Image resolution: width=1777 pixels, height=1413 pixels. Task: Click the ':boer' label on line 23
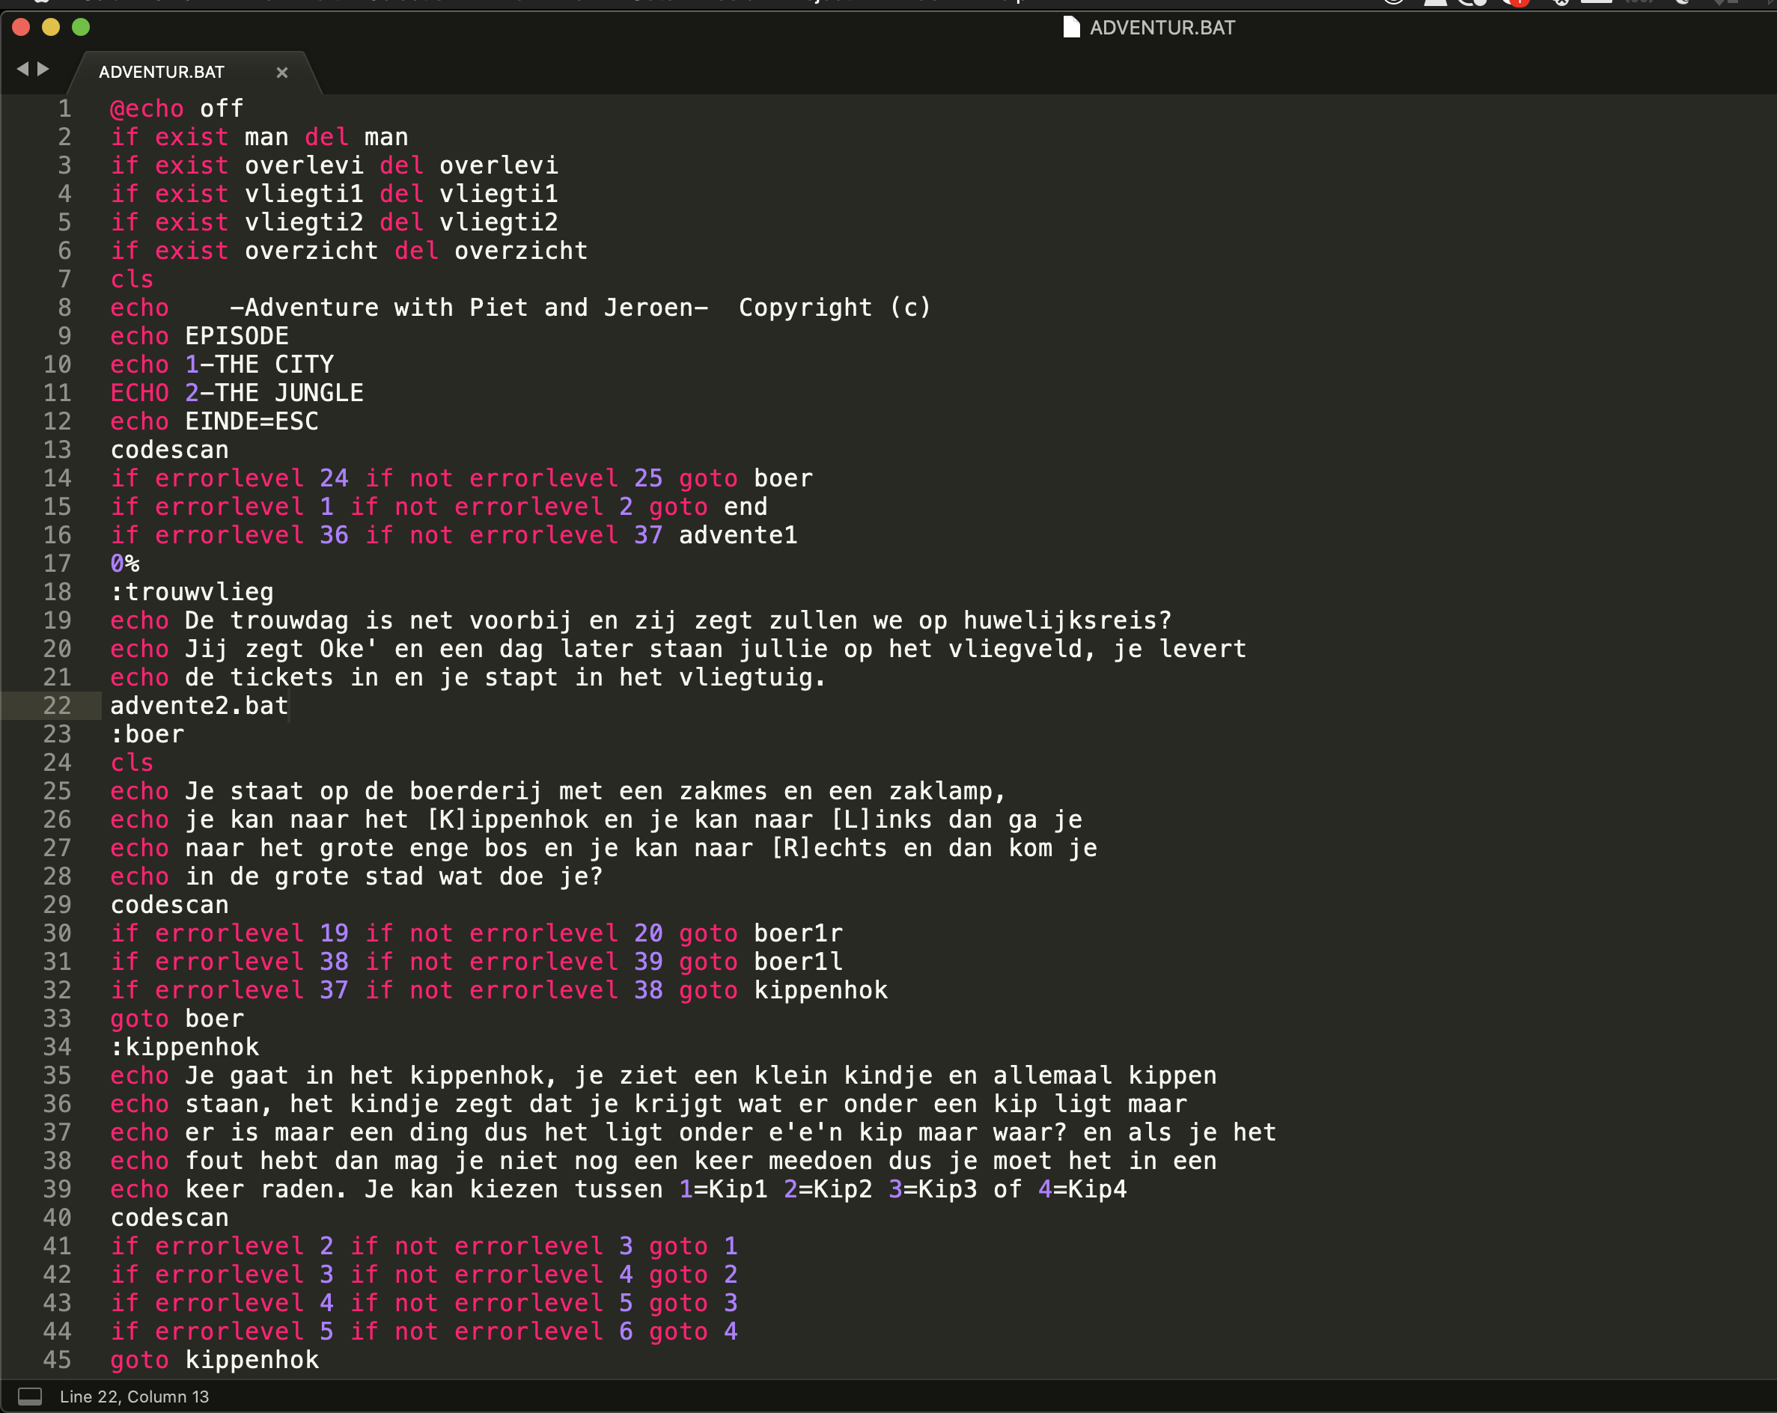pos(147,734)
